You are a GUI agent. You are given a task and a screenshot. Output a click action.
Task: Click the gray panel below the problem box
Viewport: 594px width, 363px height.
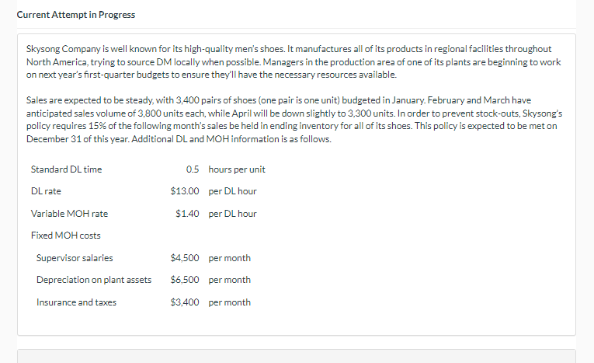point(297,356)
